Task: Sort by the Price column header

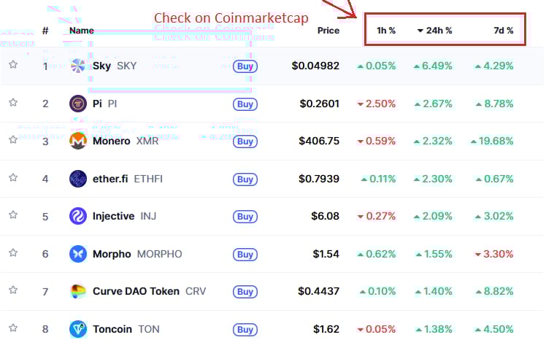Action: tap(328, 31)
